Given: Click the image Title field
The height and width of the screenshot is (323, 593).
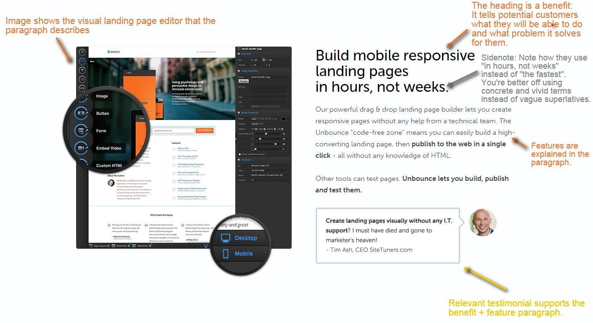Looking at the screenshot, I should pos(269,97).
